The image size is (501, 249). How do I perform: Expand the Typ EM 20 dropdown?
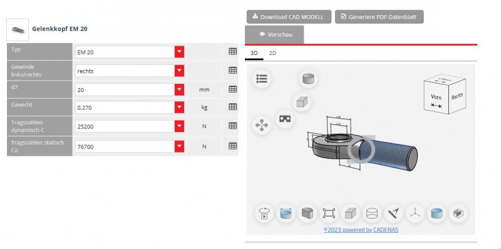point(179,52)
